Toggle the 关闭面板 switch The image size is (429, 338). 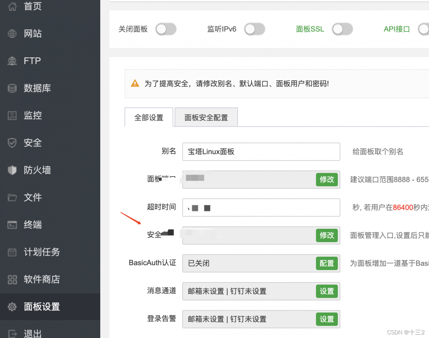pyautogui.click(x=166, y=29)
